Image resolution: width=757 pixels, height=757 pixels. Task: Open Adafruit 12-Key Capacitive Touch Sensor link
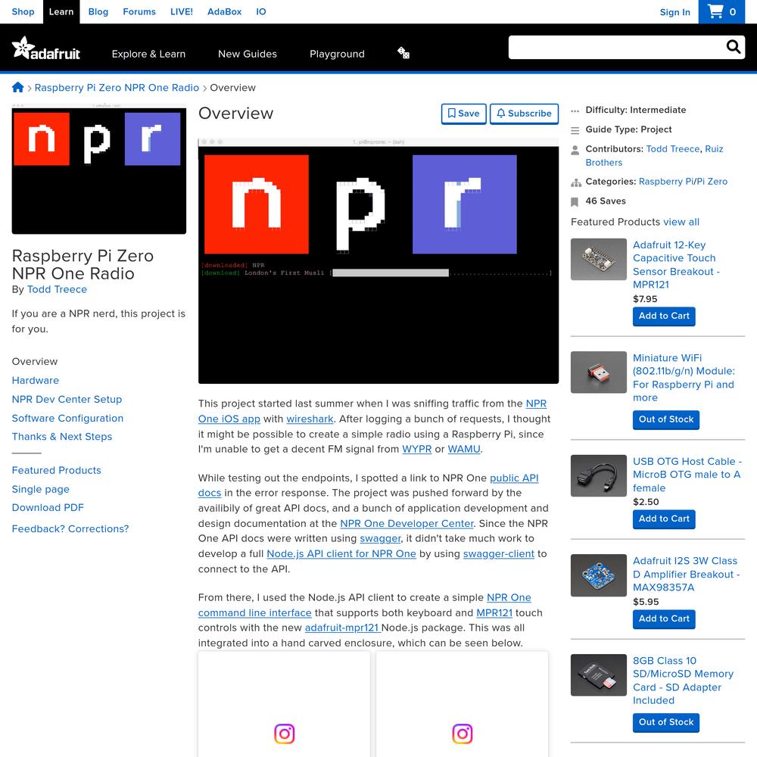[x=676, y=264]
